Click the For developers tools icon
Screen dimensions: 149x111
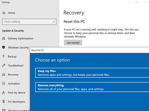tap(4, 102)
